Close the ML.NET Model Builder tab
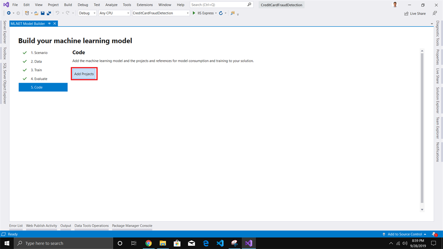Screen dimensions: 443x249 tap(55, 24)
